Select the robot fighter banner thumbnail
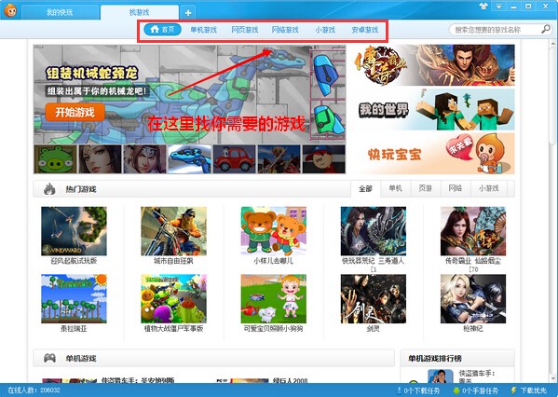Image resolution: width=558 pixels, height=397 pixels. pos(279,159)
